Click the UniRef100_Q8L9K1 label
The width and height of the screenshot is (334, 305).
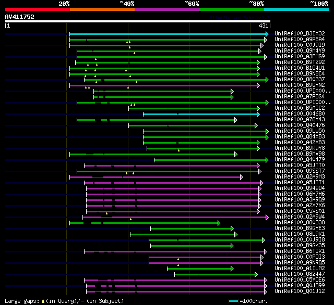(300, 234)
